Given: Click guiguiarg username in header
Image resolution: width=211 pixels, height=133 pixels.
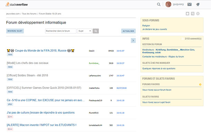Looking at the screenshot, I should (x=178, y=4).
